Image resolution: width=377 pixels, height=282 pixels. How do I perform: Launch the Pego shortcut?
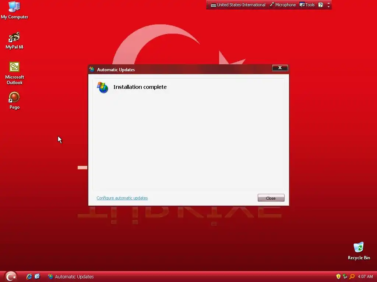click(x=14, y=101)
